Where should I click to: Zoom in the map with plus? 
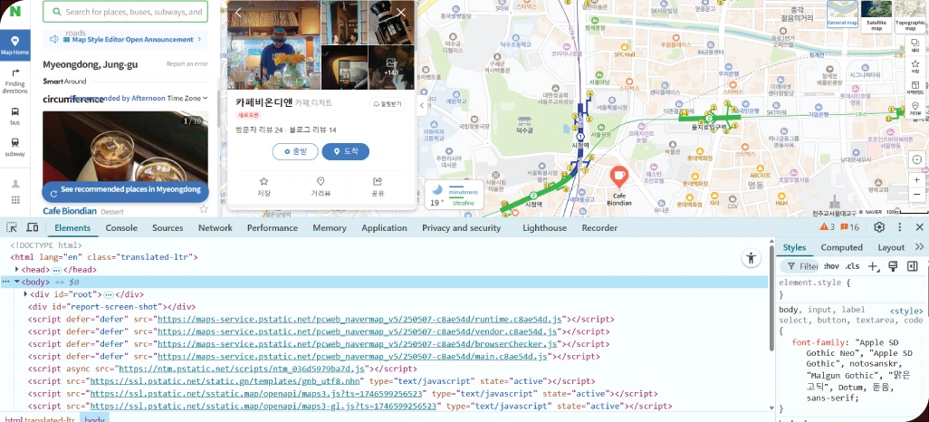click(x=916, y=179)
